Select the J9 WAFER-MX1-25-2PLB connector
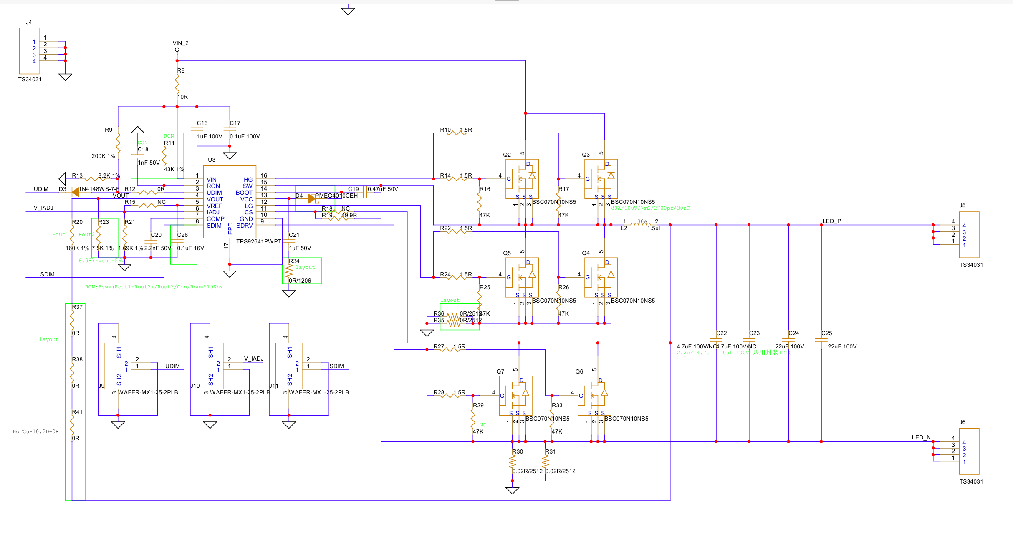 [118, 366]
